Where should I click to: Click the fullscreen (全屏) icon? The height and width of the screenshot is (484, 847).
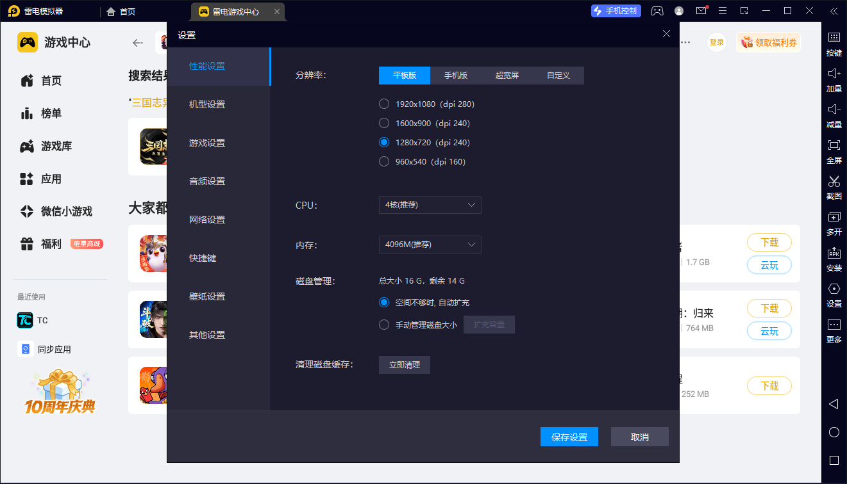(x=834, y=145)
